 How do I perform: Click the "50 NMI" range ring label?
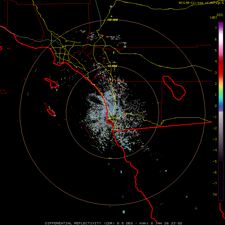click(x=112, y=66)
